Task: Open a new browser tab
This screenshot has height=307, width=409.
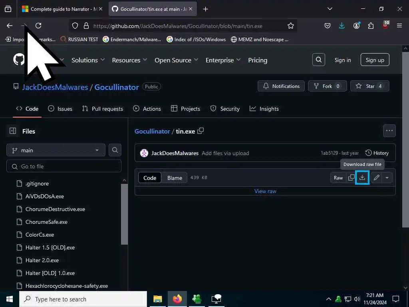Action: pyautogui.click(x=206, y=9)
